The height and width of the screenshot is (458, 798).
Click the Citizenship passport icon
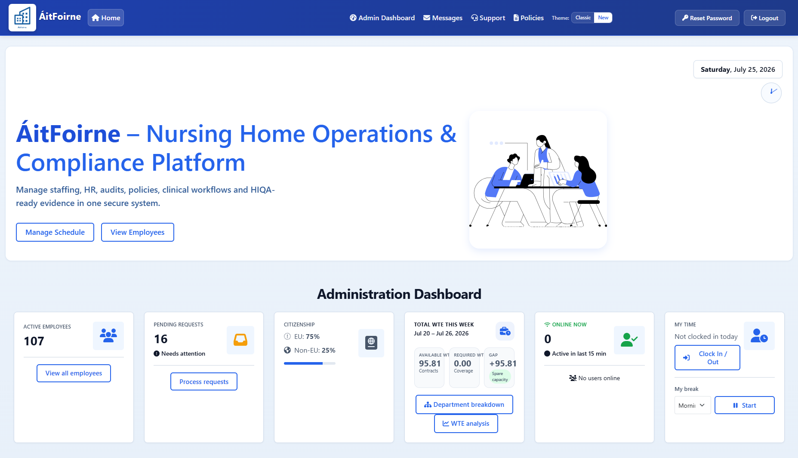(x=371, y=343)
